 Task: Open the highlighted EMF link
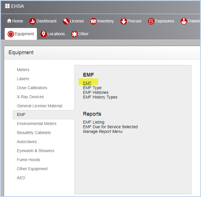(87, 83)
